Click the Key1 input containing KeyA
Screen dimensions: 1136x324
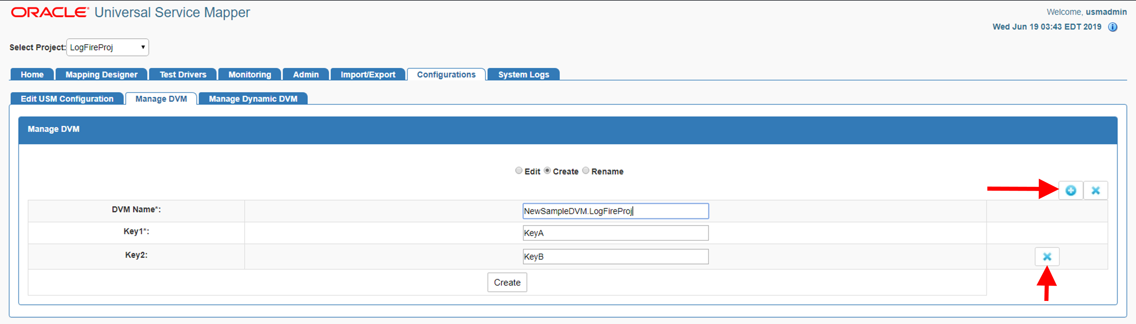pyautogui.click(x=616, y=233)
